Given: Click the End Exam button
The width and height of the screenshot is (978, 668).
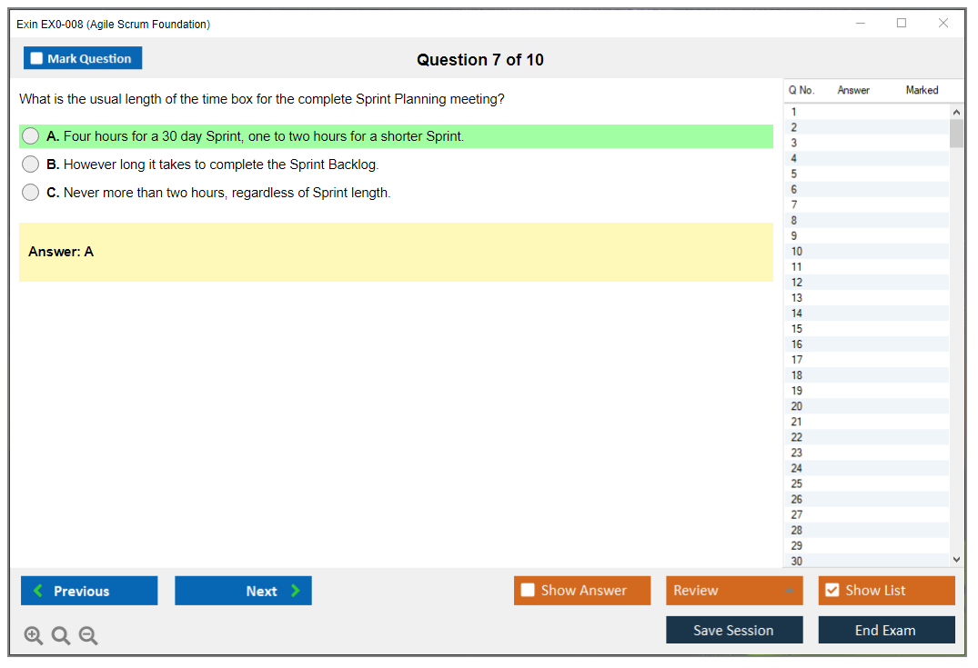Looking at the screenshot, I should tap(885, 630).
